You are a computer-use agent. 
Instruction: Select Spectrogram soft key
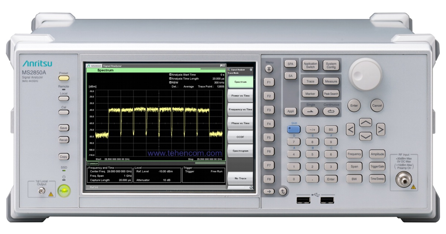(x=240, y=150)
